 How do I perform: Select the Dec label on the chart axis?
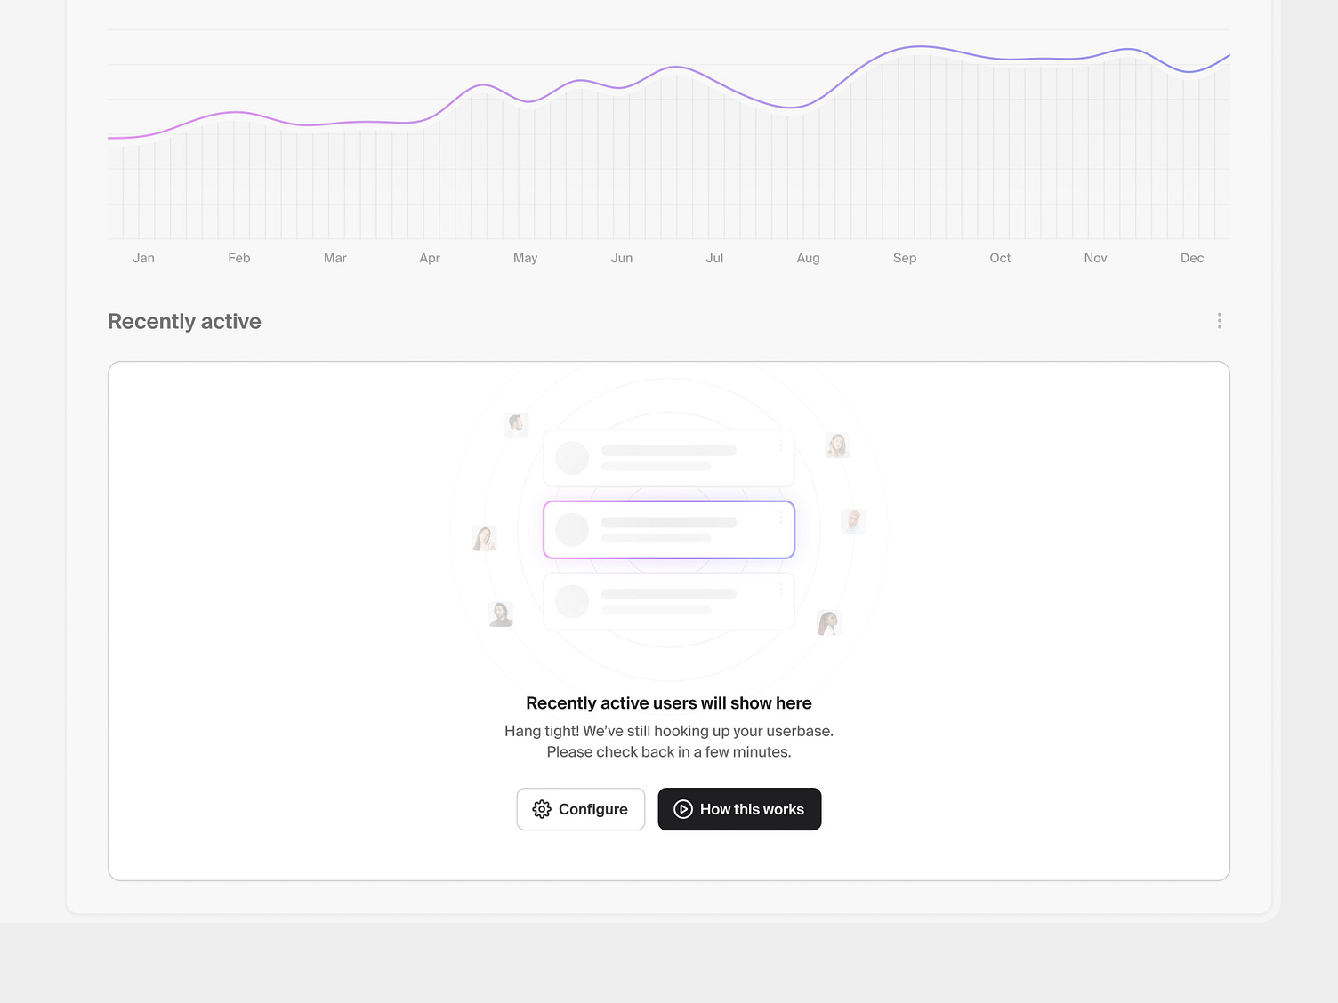click(x=1192, y=258)
